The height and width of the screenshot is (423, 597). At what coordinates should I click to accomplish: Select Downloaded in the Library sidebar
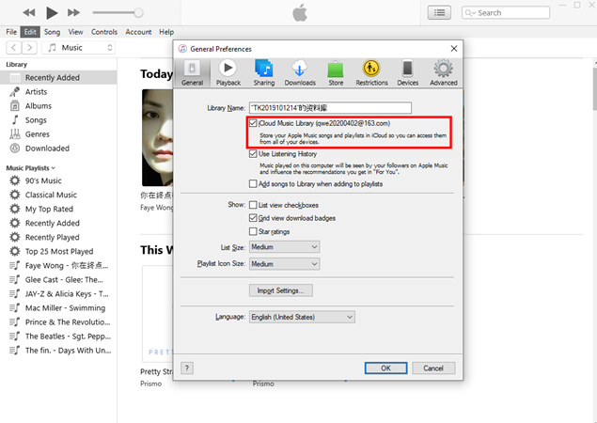pyautogui.click(x=58, y=149)
